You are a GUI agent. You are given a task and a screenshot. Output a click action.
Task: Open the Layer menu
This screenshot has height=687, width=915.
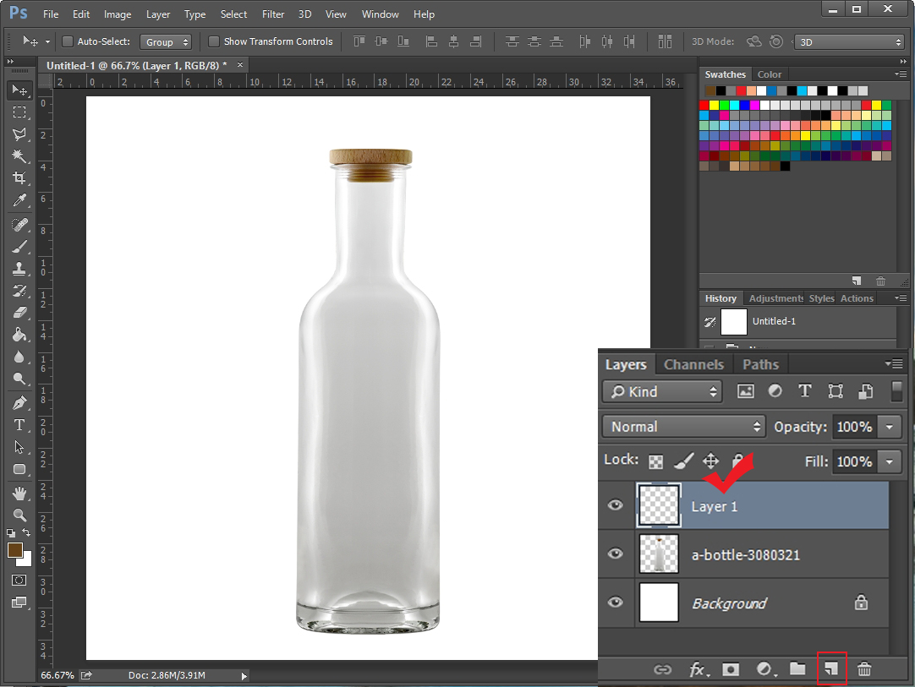158,14
